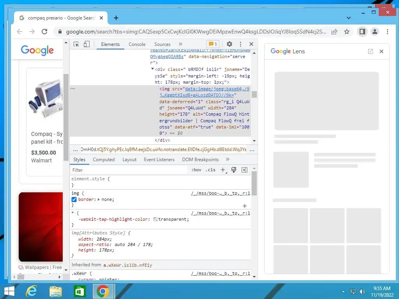This screenshot has width=399, height=299.
Task: Open DevTools customize kebab menu
Action: 240,44
